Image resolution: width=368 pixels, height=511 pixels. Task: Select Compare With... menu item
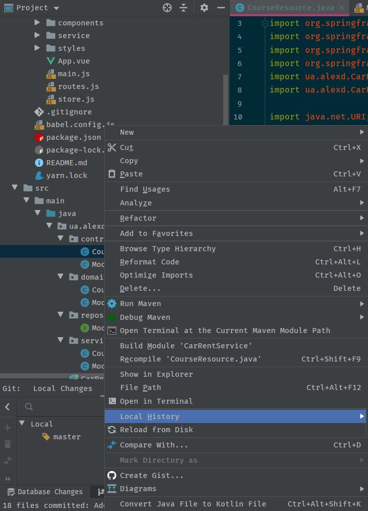point(154,445)
